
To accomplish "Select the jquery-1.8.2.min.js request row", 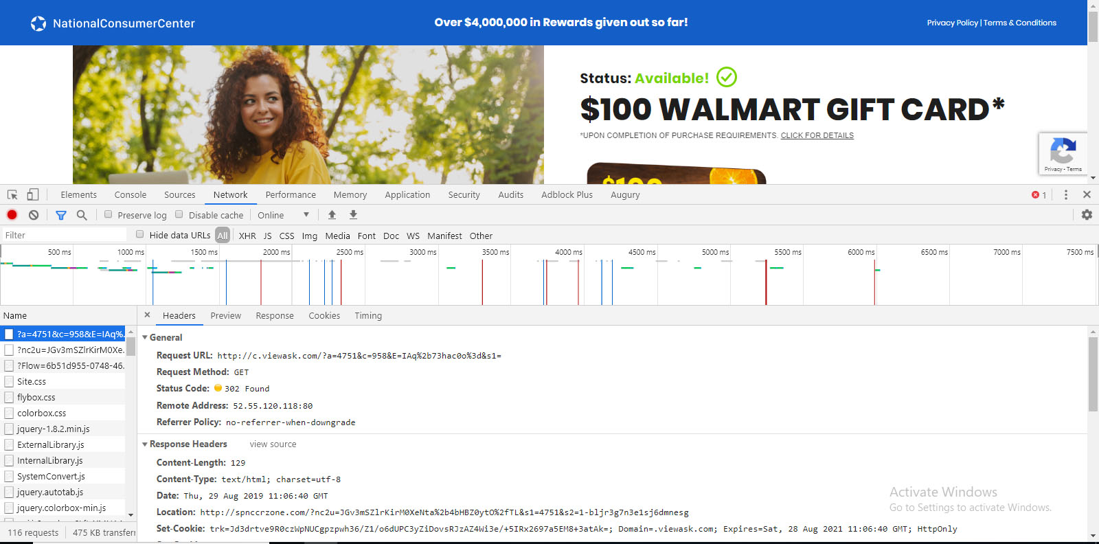I will pos(63,429).
